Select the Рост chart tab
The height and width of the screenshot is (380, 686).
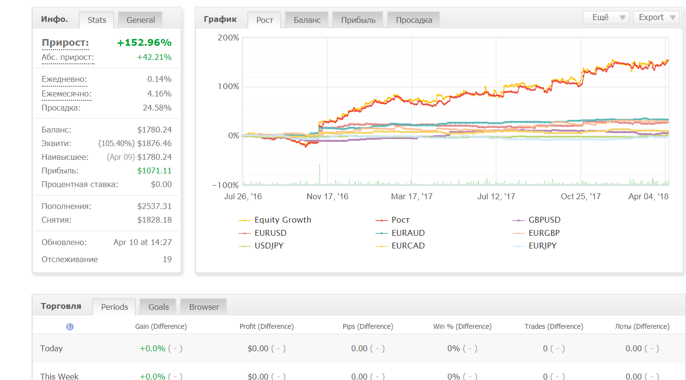265,20
